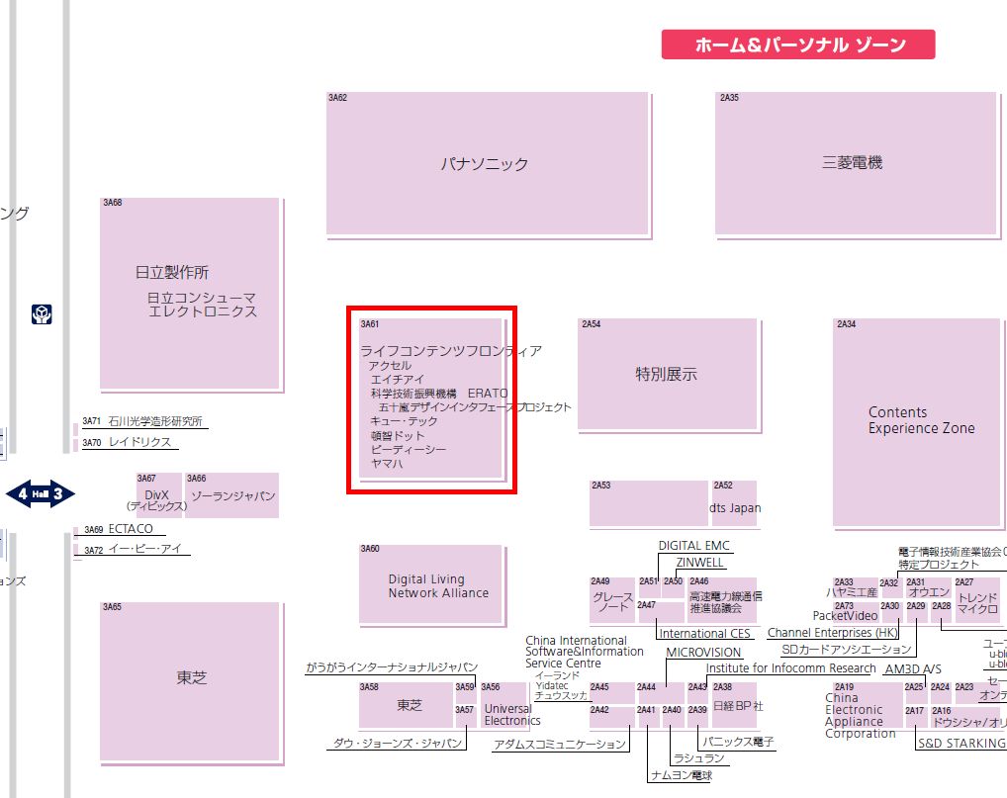Viewport: 1007px width, 798px height.
Task: Click the 3A71 石川光学造形研究所 label
Action: (142, 421)
